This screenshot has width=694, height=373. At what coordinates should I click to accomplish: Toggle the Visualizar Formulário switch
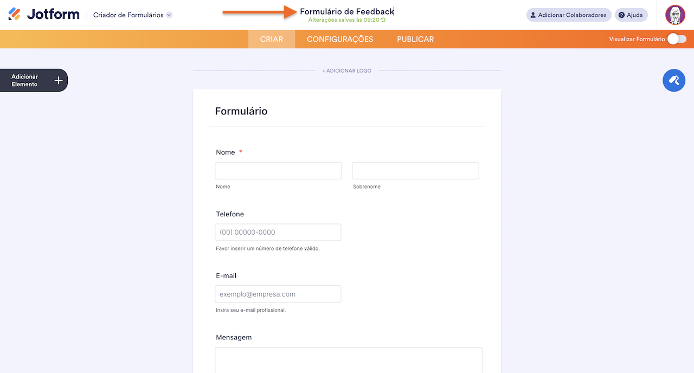click(677, 39)
